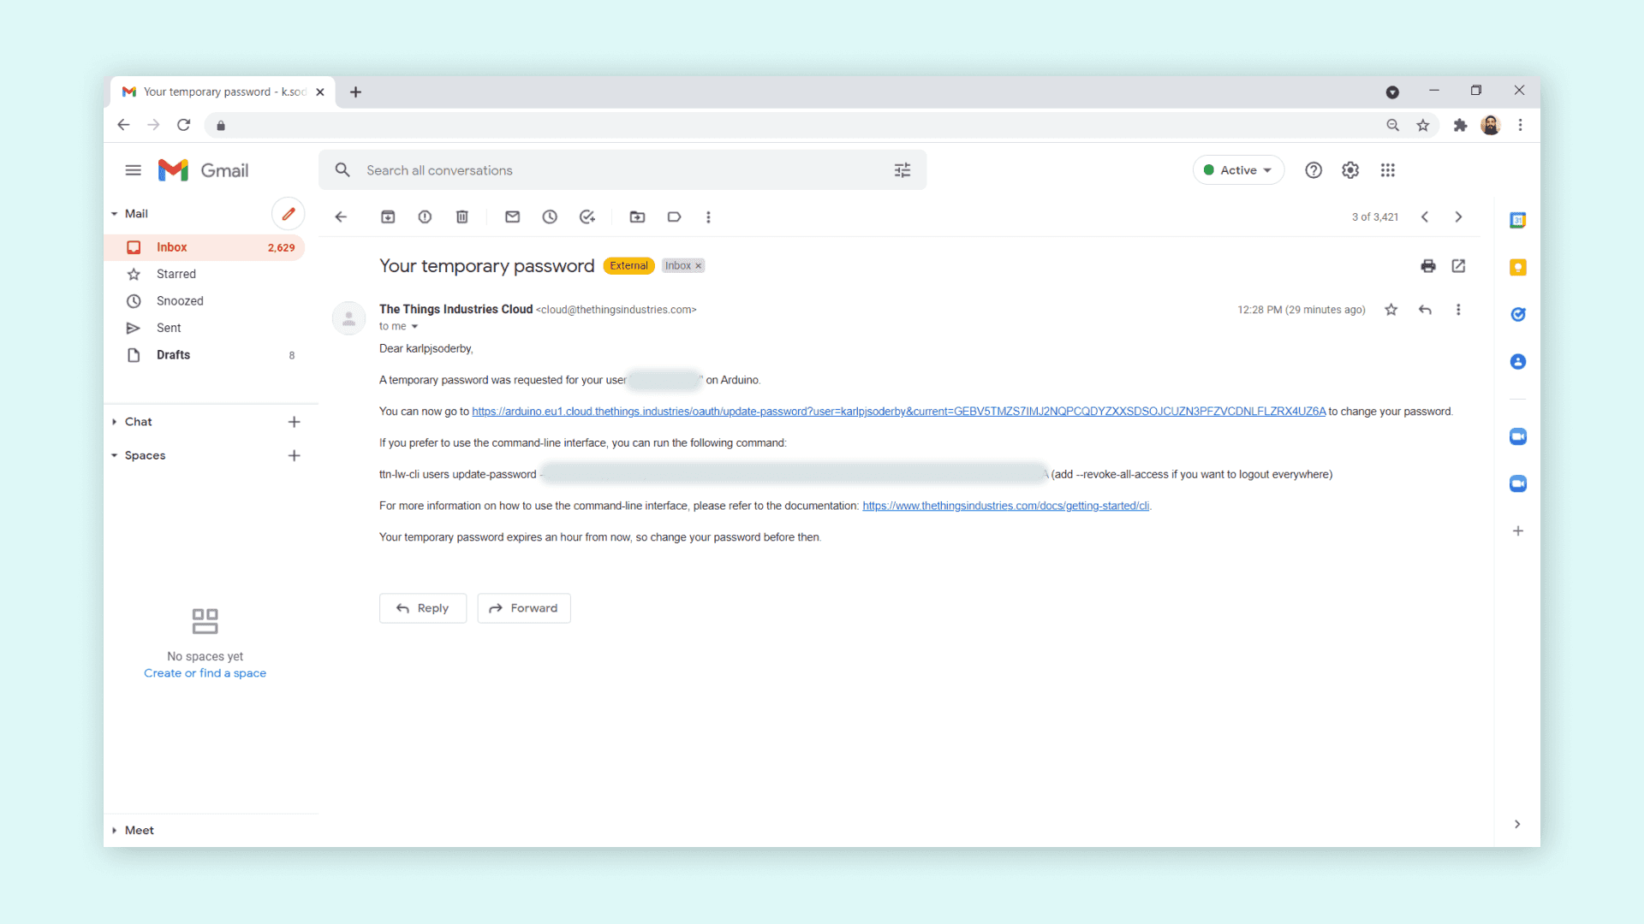Print the email using the printer icon
Image resolution: width=1644 pixels, height=924 pixels.
tap(1427, 266)
